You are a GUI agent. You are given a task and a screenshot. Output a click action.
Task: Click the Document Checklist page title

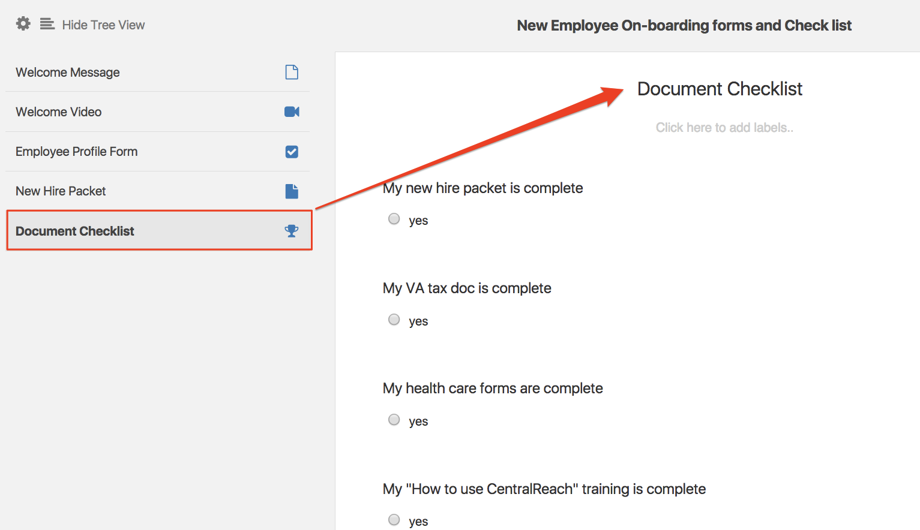tap(720, 89)
